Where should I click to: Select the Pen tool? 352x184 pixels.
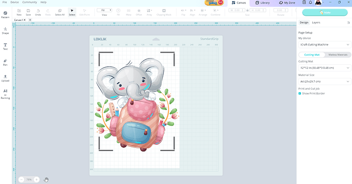click(5, 62)
